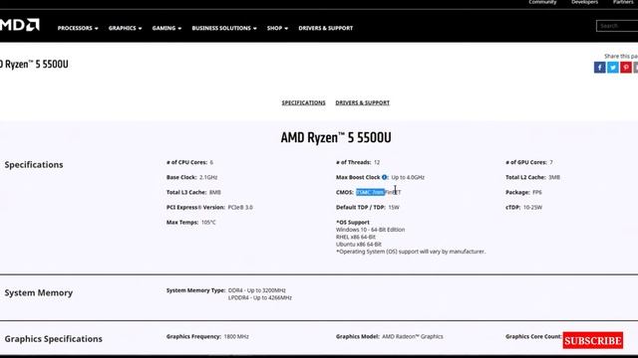The image size is (638, 358).
Task: Jump to Drivers & Support section link
Action: 363,102
